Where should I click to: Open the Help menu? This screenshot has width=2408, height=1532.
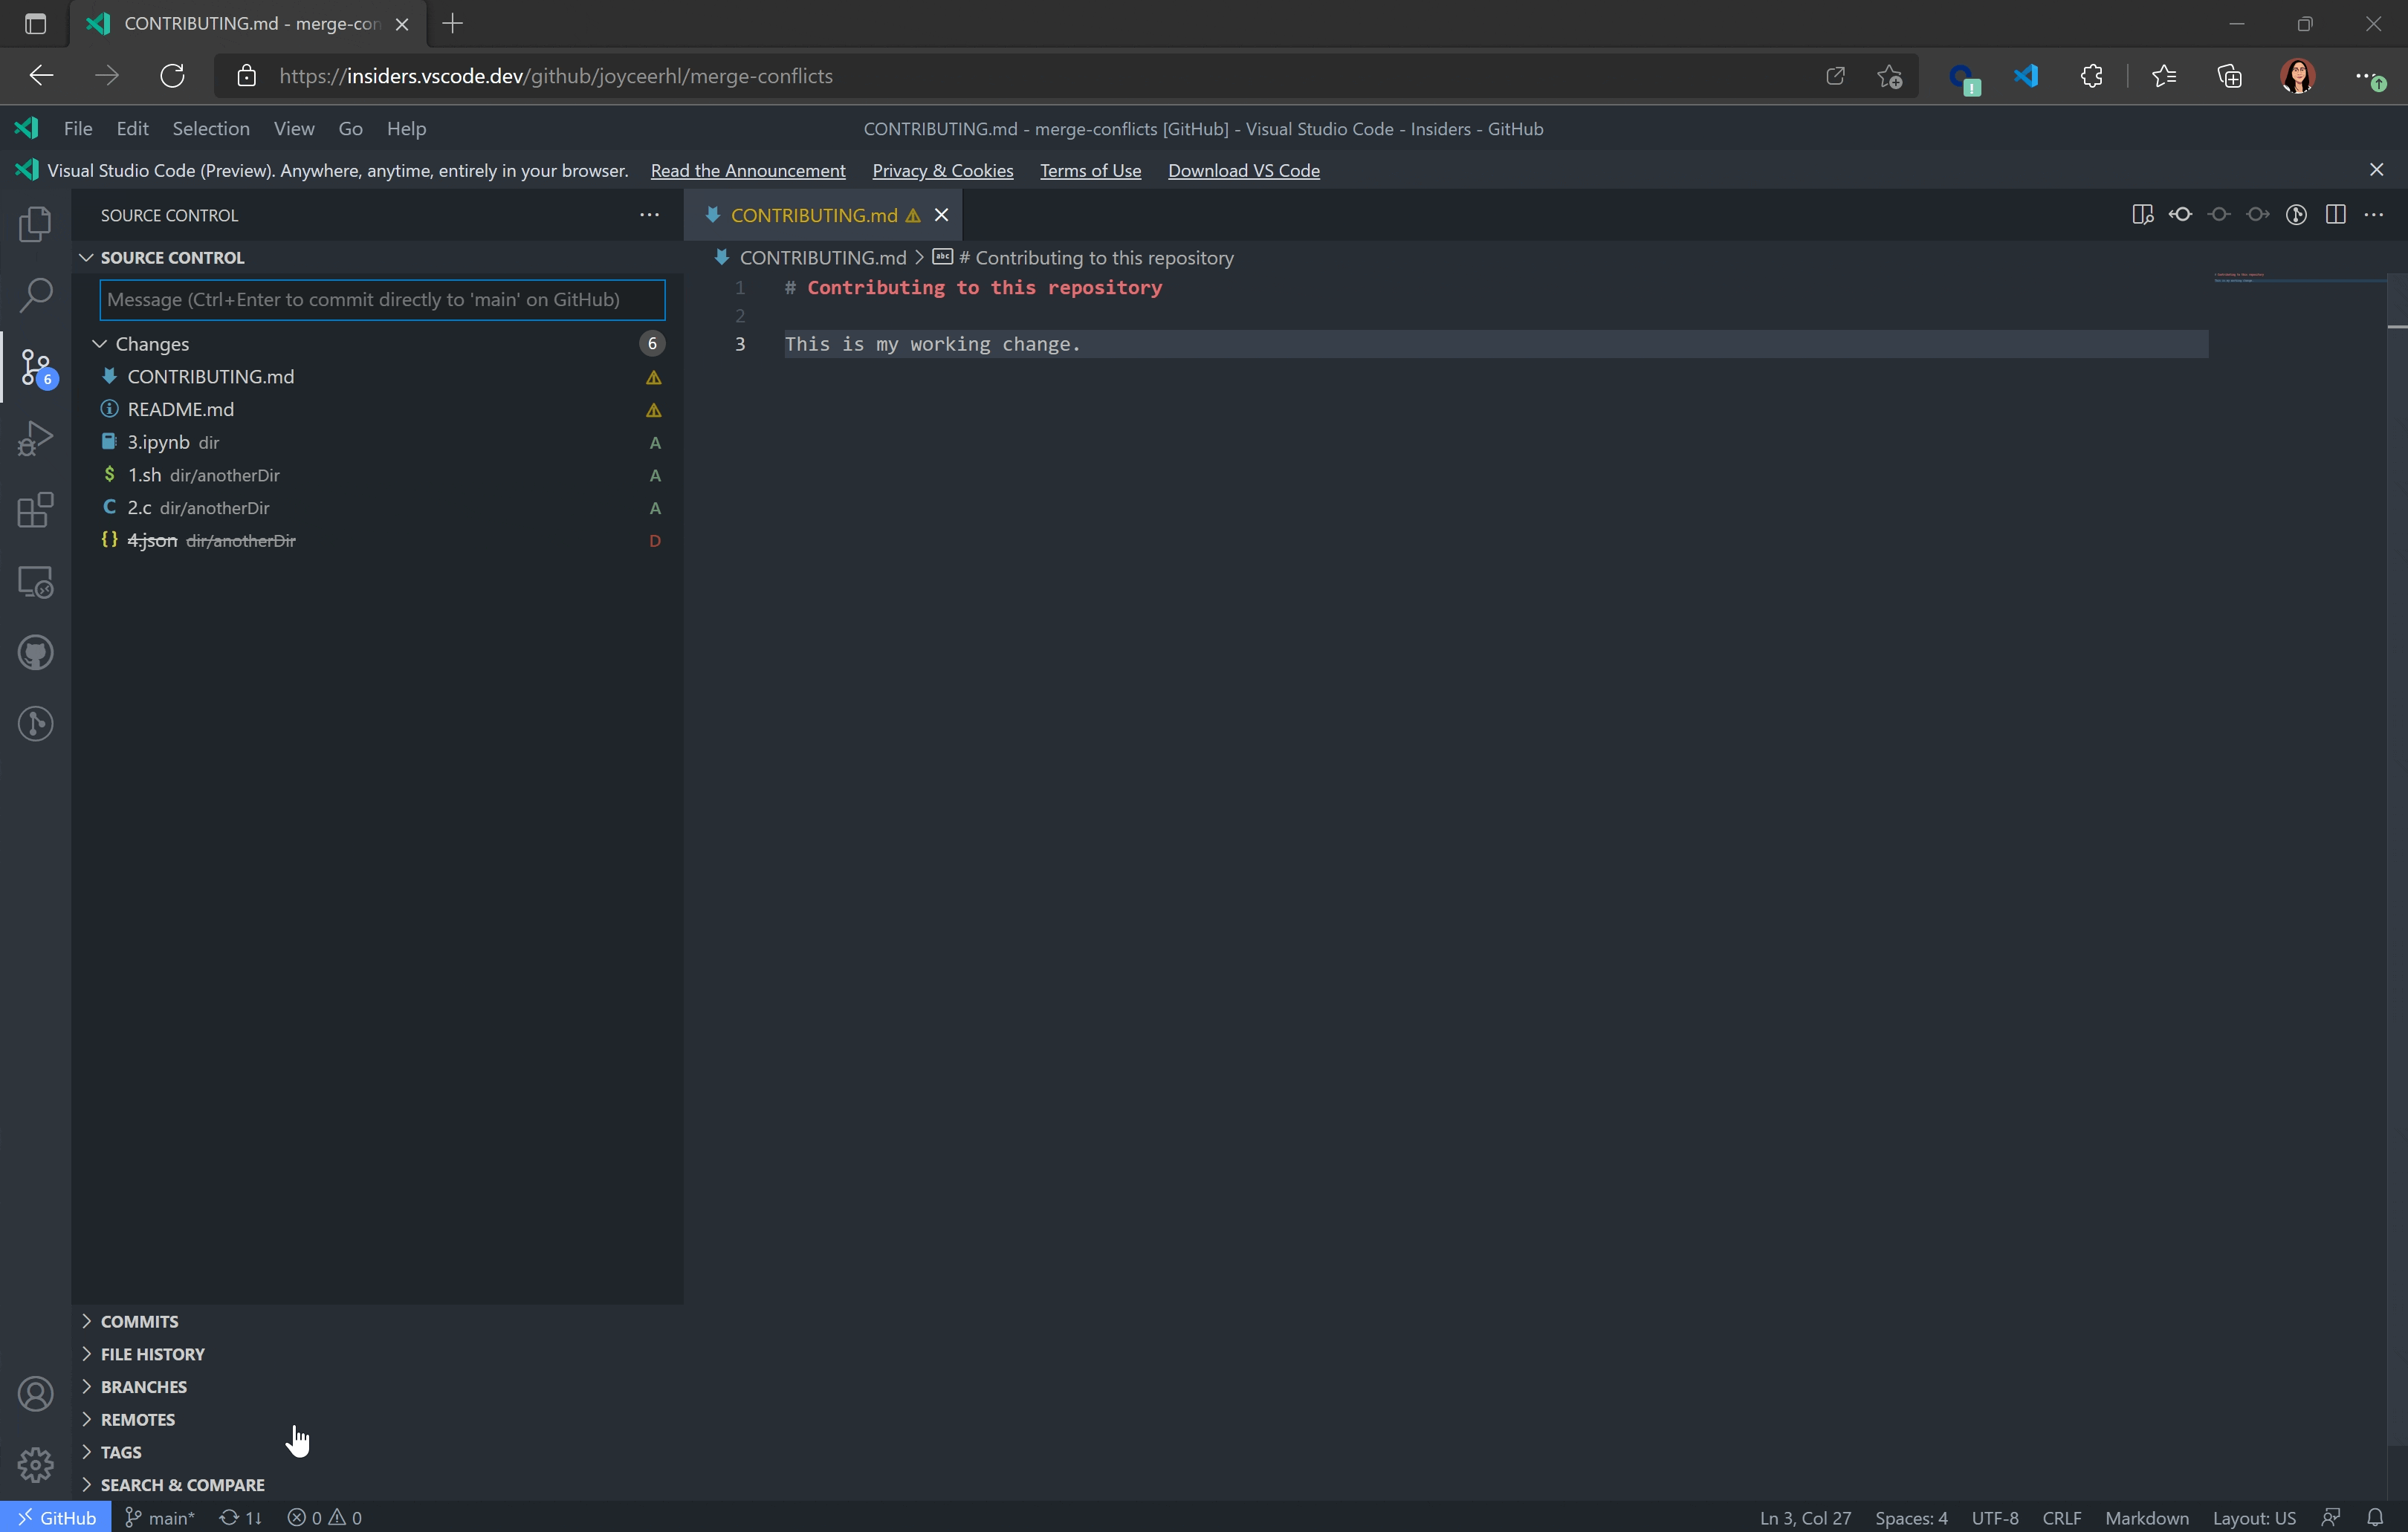[x=406, y=128]
